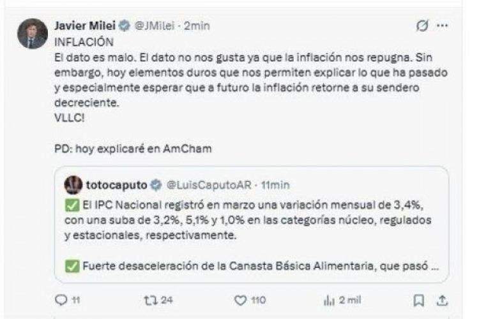Image resolution: width=479 pixels, height=319 pixels.
Task: Click totocaputo's small avatar in the quoted tweet
Action: click(x=73, y=184)
